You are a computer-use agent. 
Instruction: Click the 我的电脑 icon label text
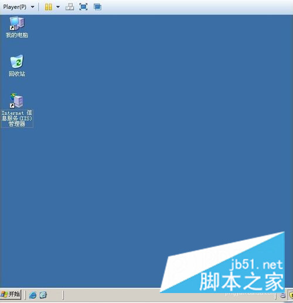[17, 35]
